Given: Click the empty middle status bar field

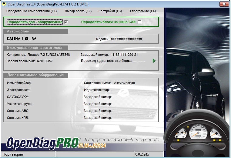Looking at the screenshot, I should [95, 154].
